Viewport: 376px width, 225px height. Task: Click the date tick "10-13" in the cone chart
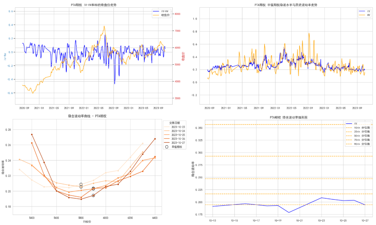[212, 221]
